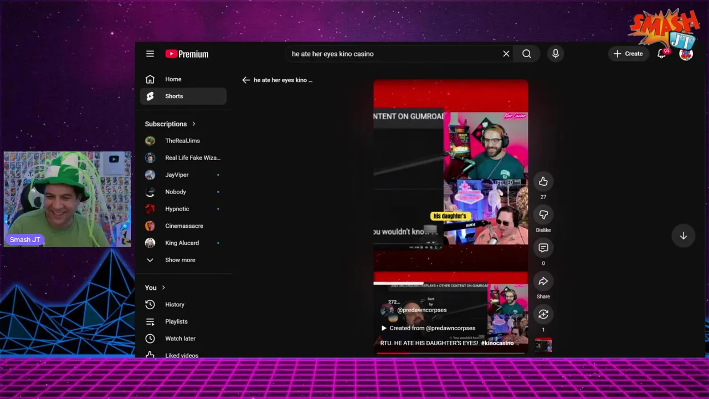Click the Remix icon

pyautogui.click(x=543, y=315)
